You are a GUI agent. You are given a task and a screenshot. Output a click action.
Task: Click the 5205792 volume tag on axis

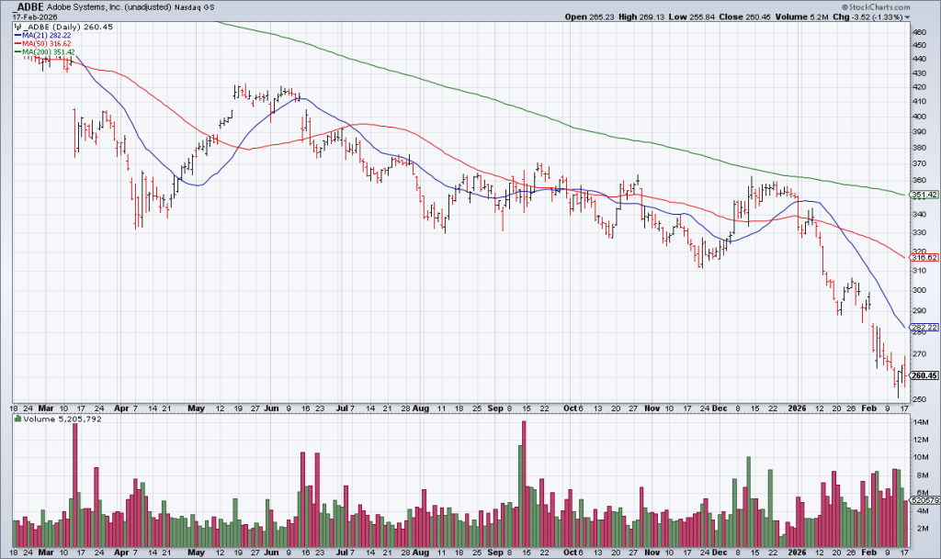(924, 499)
